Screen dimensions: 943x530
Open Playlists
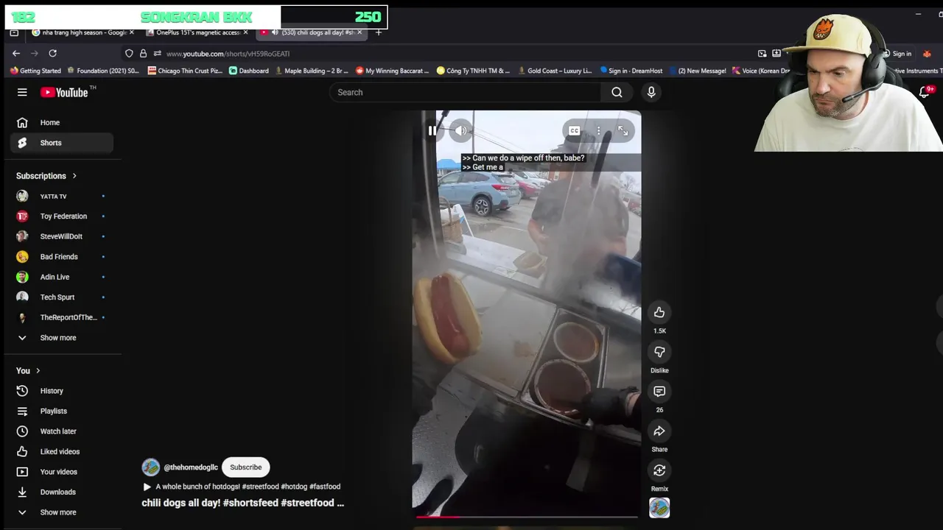pyautogui.click(x=62, y=411)
